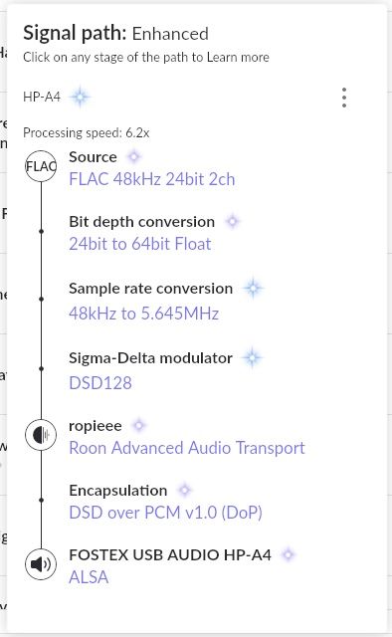392x637 pixels.
Task: Click the Signal path: Enhanced heading
Action: pos(115,33)
